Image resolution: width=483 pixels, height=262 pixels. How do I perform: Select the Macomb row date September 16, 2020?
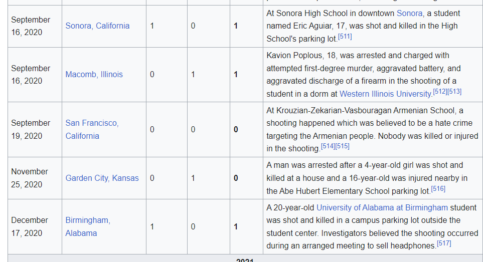click(x=31, y=75)
